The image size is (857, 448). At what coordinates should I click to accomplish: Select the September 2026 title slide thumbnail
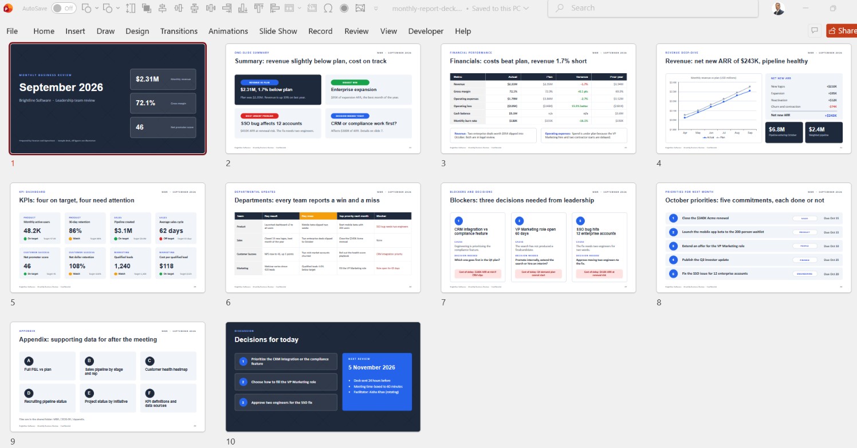click(108, 98)
